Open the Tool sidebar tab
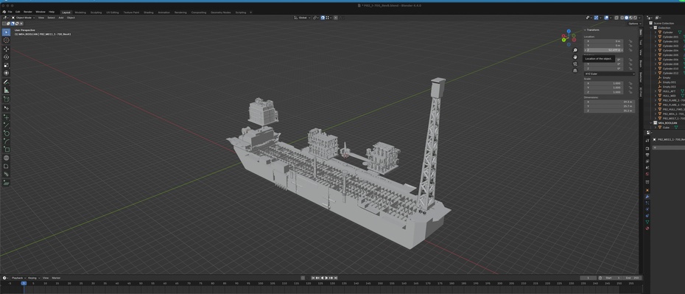This screenshot has width=685, height=294. (x=641, y=43)
